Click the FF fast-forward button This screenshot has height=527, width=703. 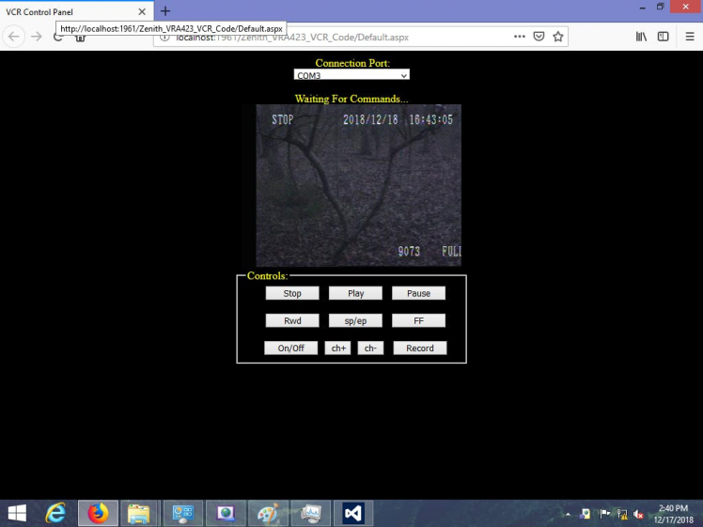[418, 320]
